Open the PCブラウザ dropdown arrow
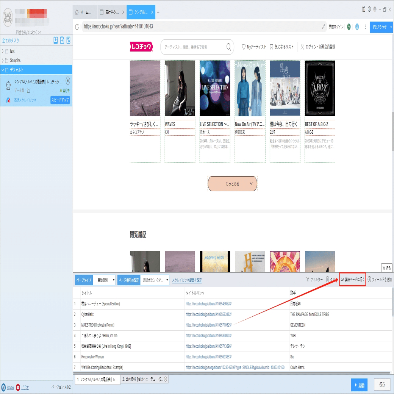Screen dimensions: 394x394 click(x=391, y=27)
